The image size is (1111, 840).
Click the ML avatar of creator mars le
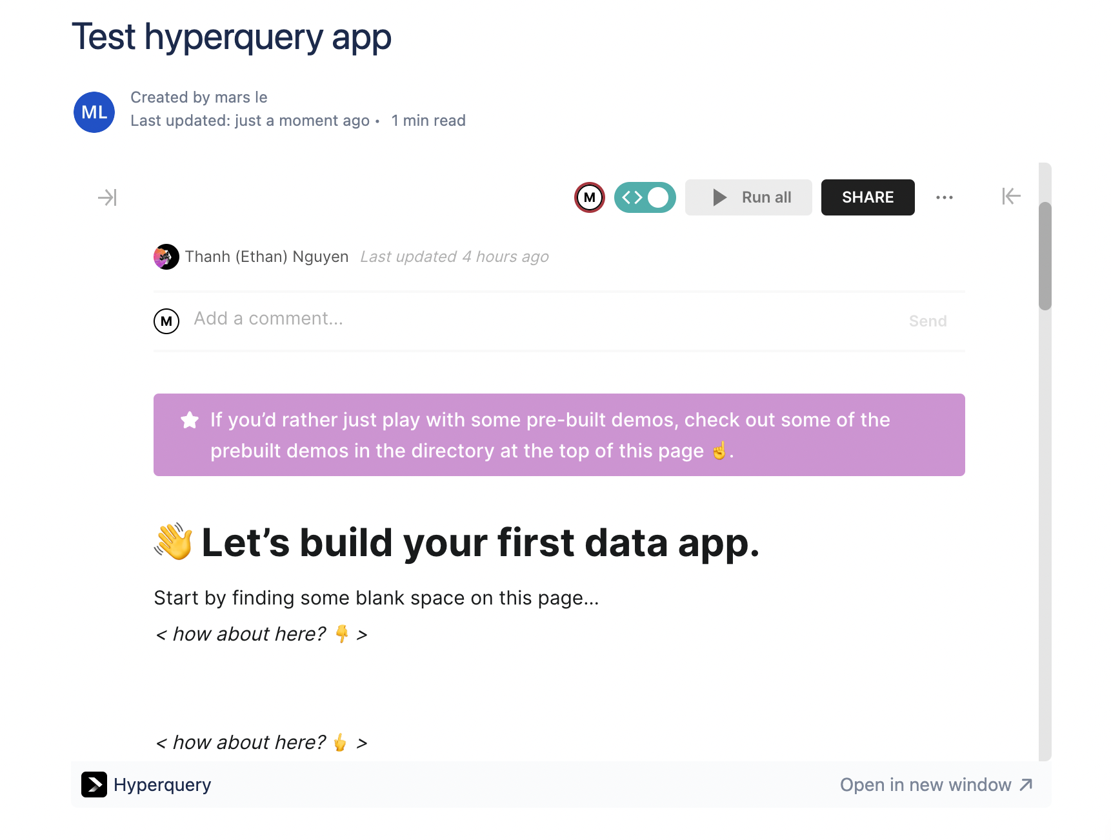tap(94, 112)
